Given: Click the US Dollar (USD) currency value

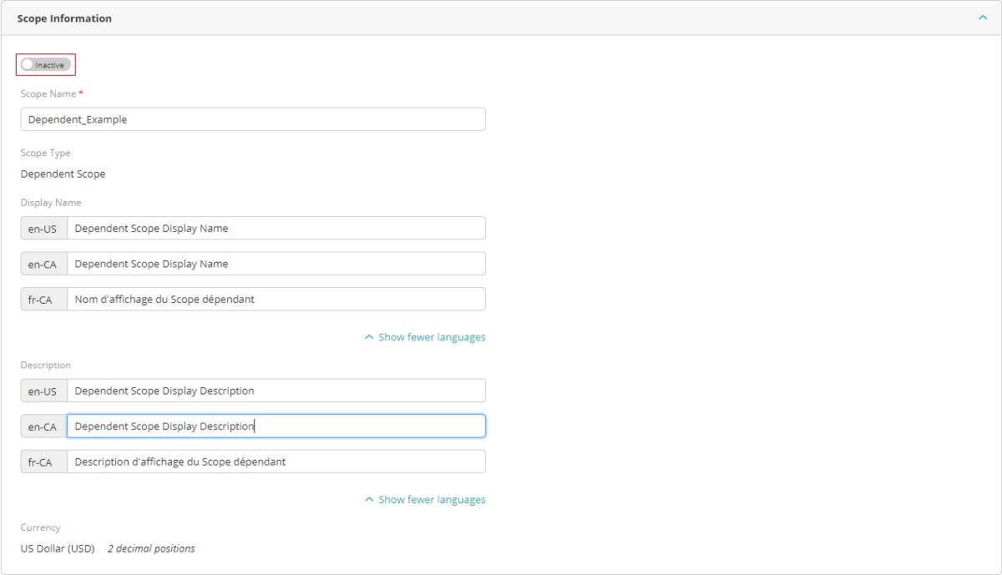Looking at the screenshot, I should (x=58, y=549).
